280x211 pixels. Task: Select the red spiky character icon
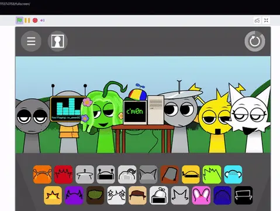point(63,174)
